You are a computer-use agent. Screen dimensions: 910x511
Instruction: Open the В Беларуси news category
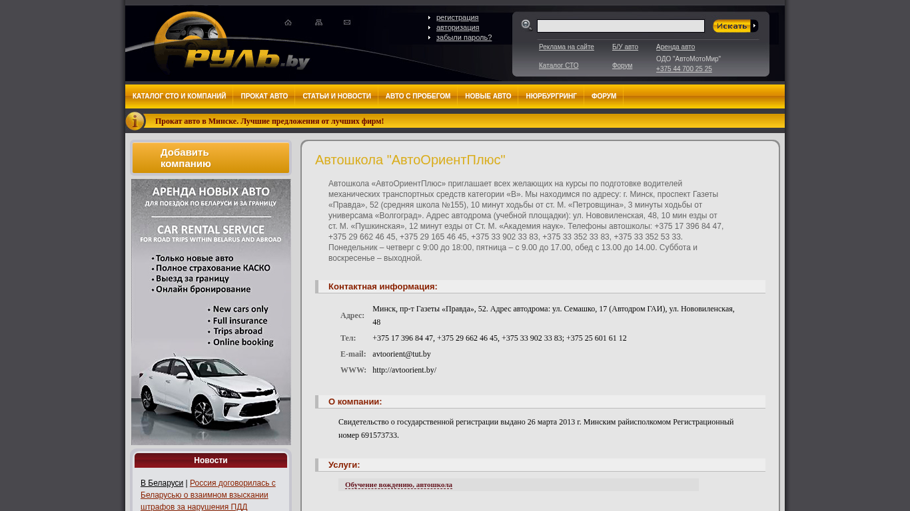[162, 483]
